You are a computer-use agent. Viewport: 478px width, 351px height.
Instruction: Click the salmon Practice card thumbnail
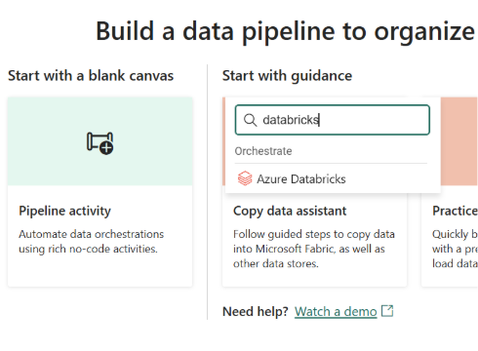[459, 141]
